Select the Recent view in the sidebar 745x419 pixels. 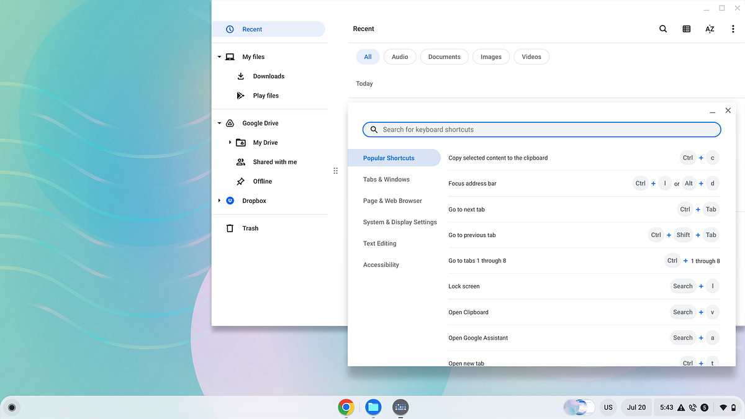click(x=252, y=29)
